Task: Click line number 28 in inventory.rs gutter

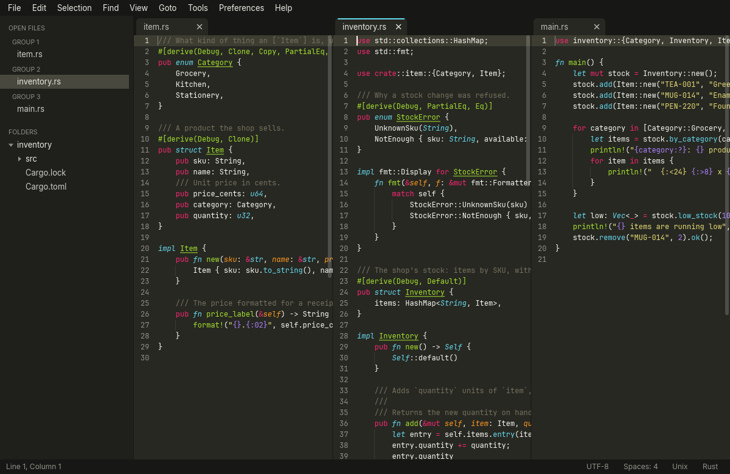Action: (344, 336)
